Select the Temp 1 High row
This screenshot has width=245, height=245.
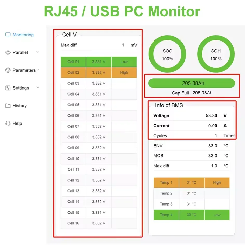(x=192, y=182)
